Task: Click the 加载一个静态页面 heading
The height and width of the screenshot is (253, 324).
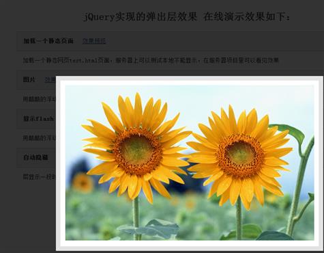Action: (x=48, y=41)
